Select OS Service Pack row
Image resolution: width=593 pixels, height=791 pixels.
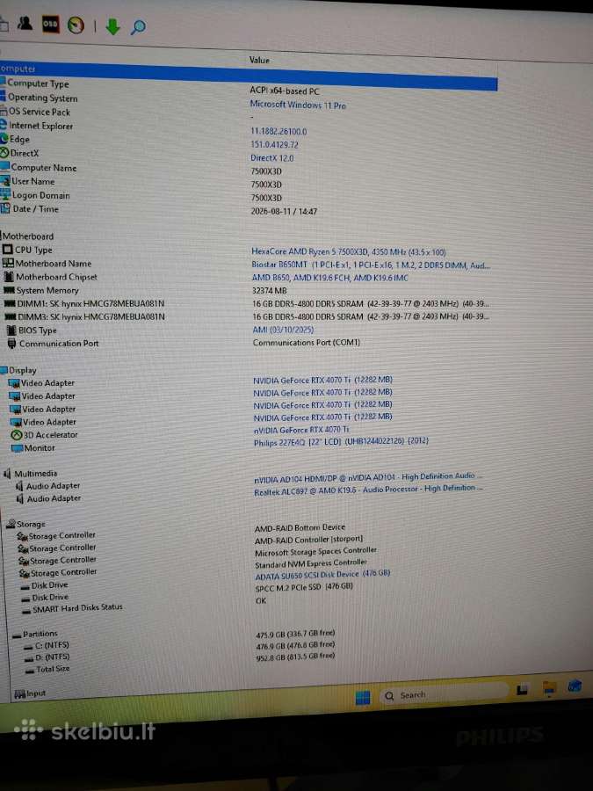point(40,112)
